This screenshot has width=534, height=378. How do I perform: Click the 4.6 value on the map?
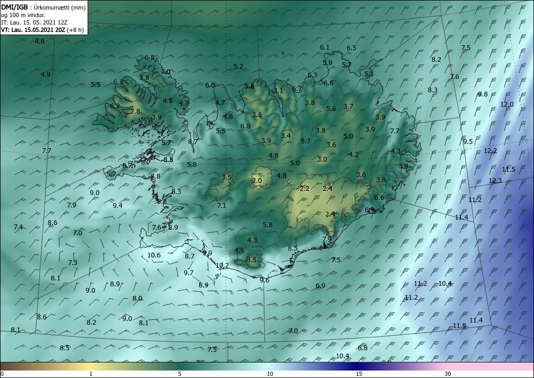click(168, 101)
